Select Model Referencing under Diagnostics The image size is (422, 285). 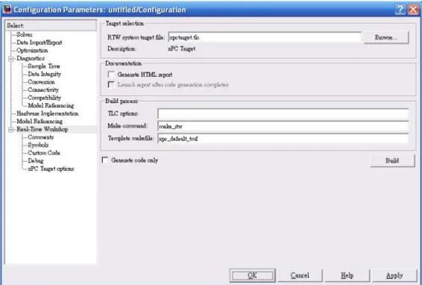(51, 106)
